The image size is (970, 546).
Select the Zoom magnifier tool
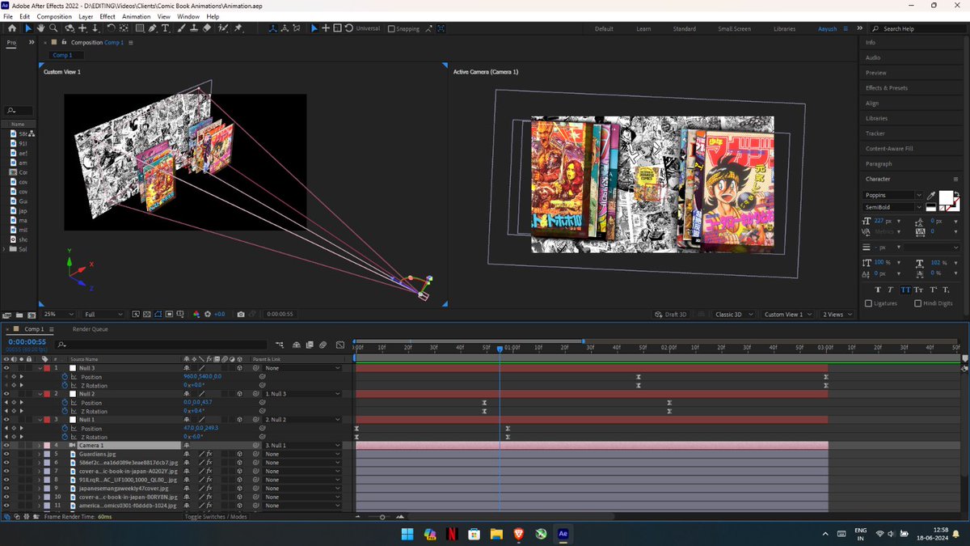[53, 28]
